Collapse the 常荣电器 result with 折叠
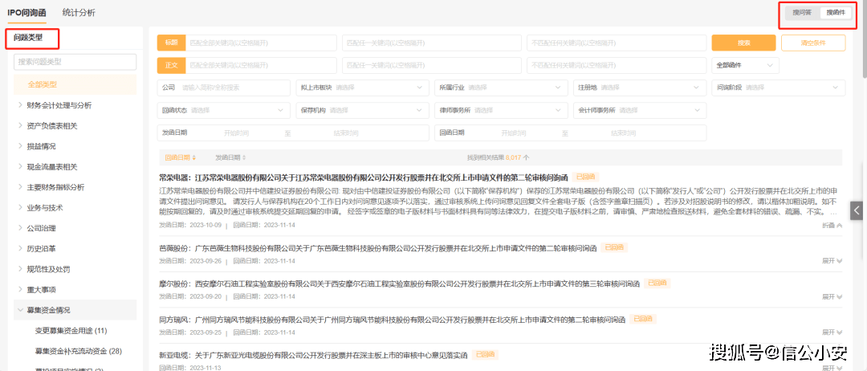Image resolution: width=867 pixels, height=371 pixels. click(x=832, y=225)
